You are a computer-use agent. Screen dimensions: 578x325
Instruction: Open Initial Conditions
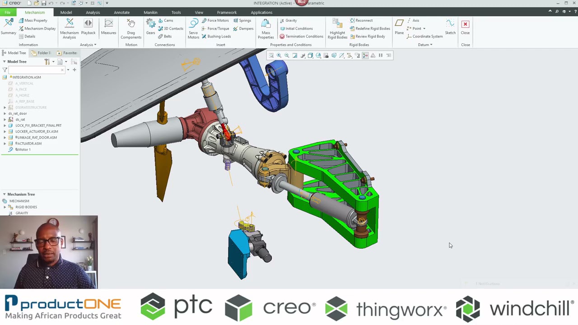(296, 28)
